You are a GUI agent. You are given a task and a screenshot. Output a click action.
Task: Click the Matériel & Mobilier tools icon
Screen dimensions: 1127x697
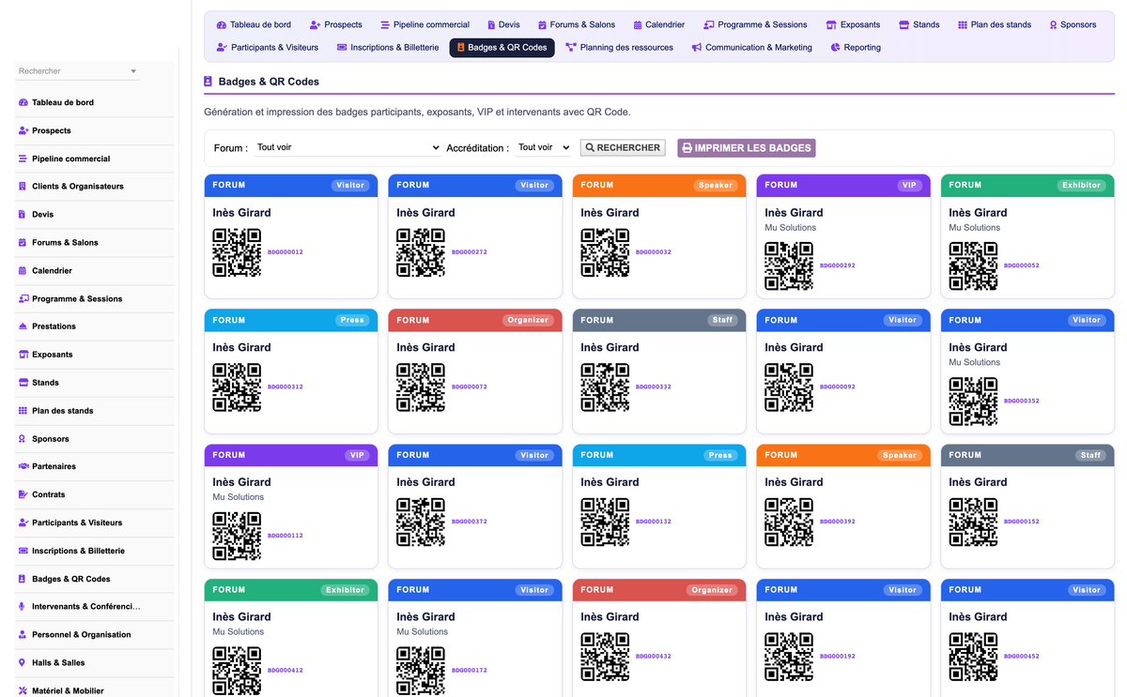click(23, 691)
